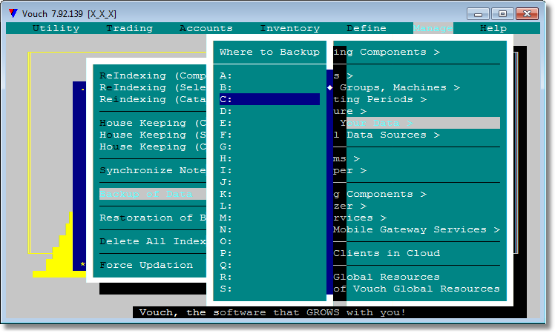Select drive F: as backup destination
The width and height of the screenshot is (555, 333).
(x=269, y=135)
